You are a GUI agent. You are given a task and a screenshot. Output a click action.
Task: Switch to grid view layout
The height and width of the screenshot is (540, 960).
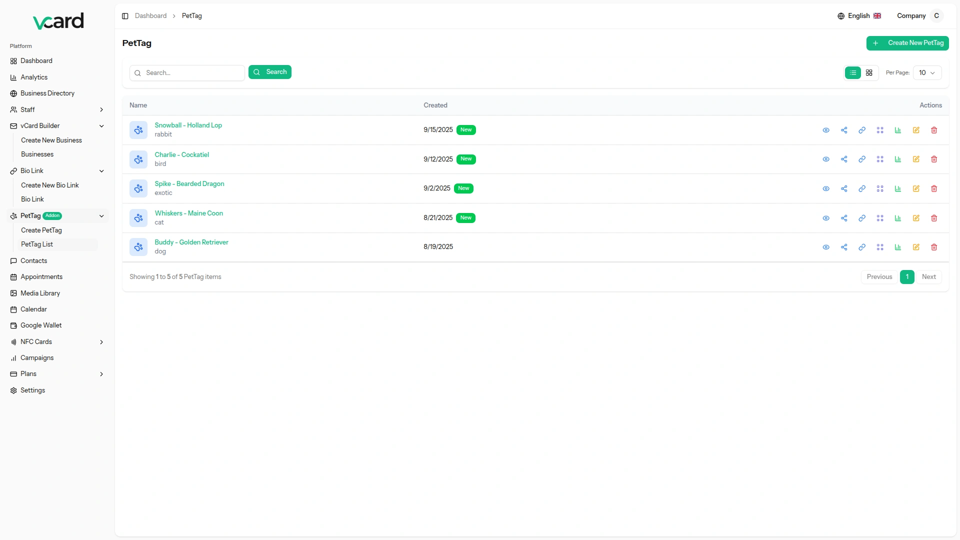(x=869, y=73)
